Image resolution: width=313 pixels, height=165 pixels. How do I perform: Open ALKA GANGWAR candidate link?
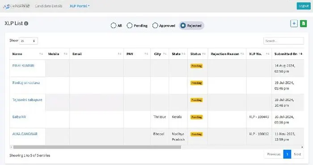[25, 134]
